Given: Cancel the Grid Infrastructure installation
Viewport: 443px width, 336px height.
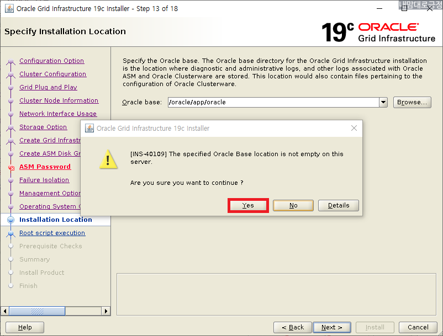Looking at the screenshot, I should coord(418,327).
